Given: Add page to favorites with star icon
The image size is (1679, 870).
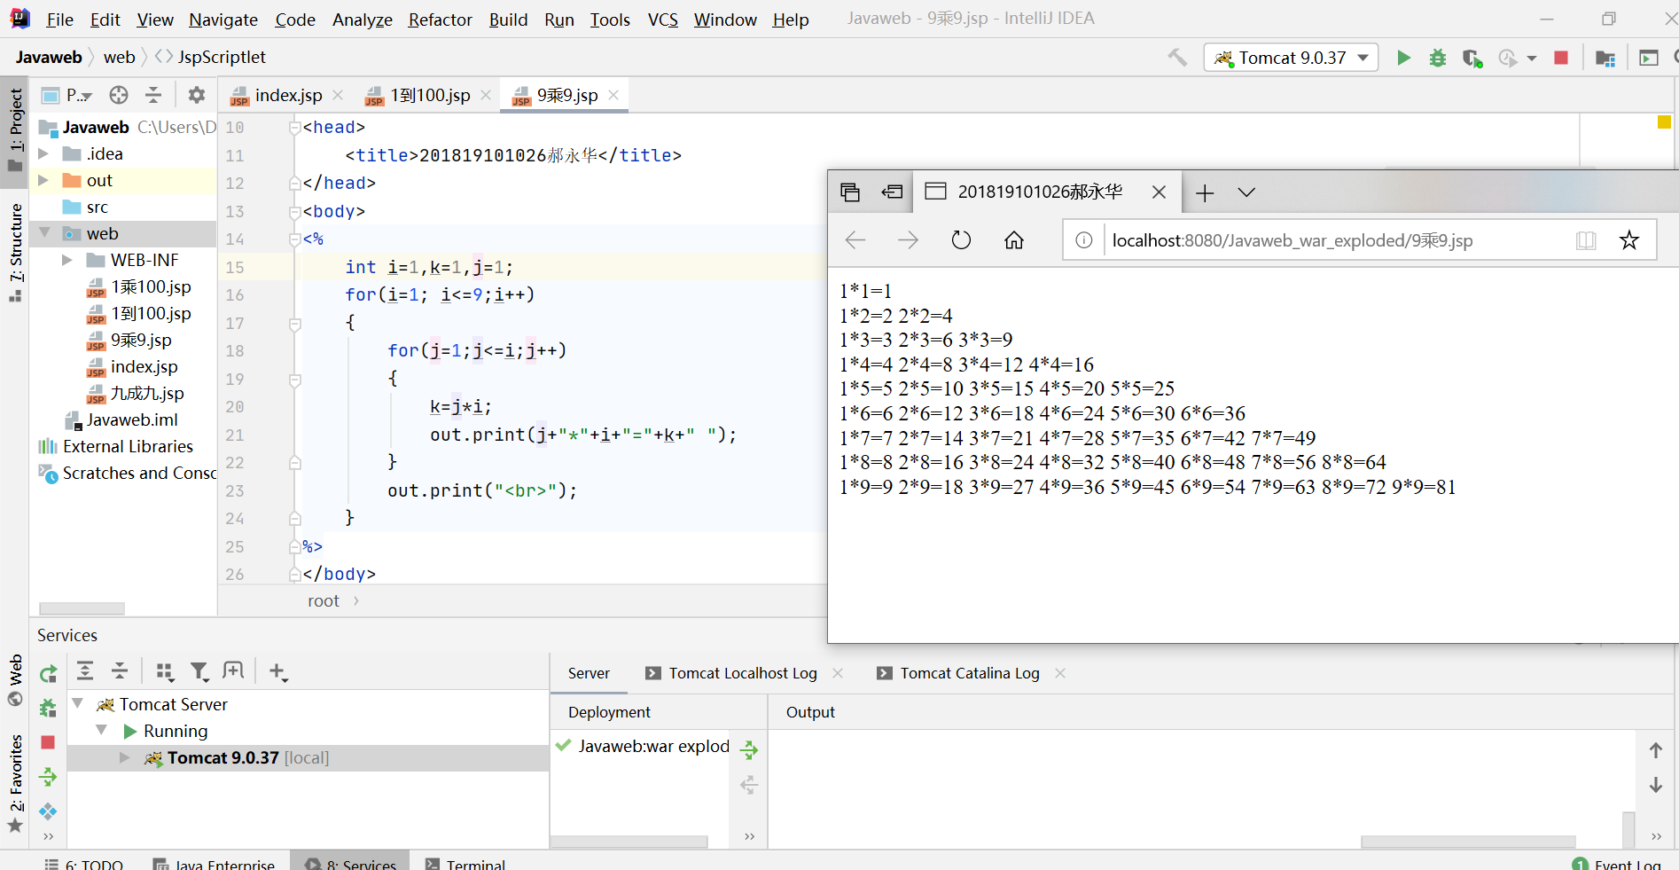Looking at the screenshot, I should coord(1629,240).
